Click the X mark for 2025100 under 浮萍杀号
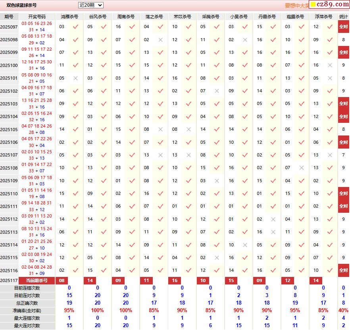The image size is (350, 330). pyautogui.click(x=330, y=65)
